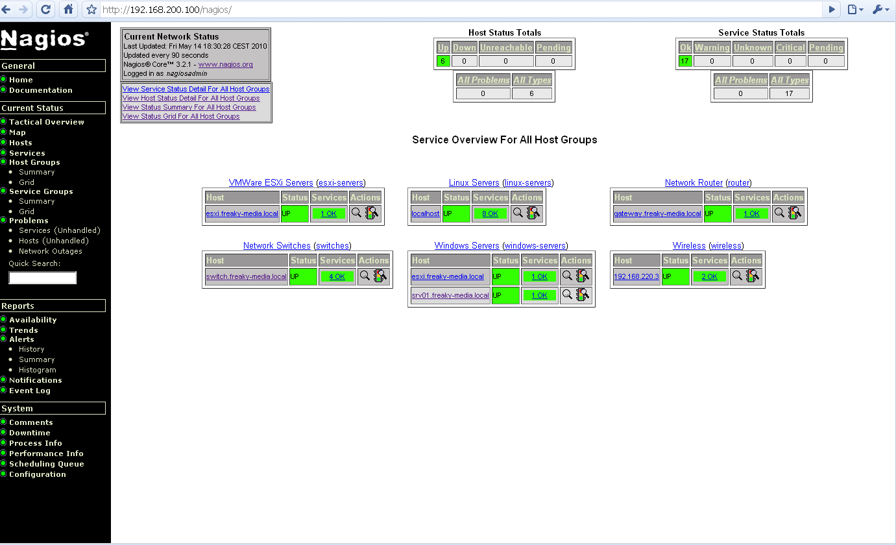This screenshot has width=896, height=545.
Task: Select Grid under Host Groups
Action: tap(27, 182)
